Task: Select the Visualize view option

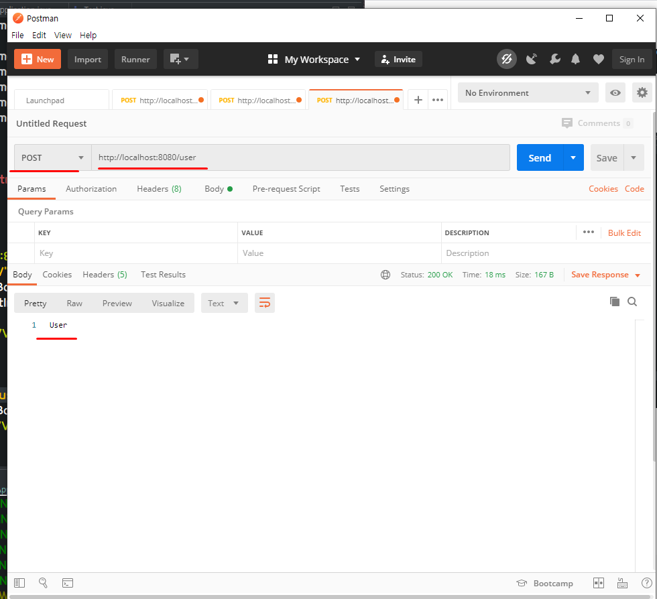Action: (x=168, y=303)
